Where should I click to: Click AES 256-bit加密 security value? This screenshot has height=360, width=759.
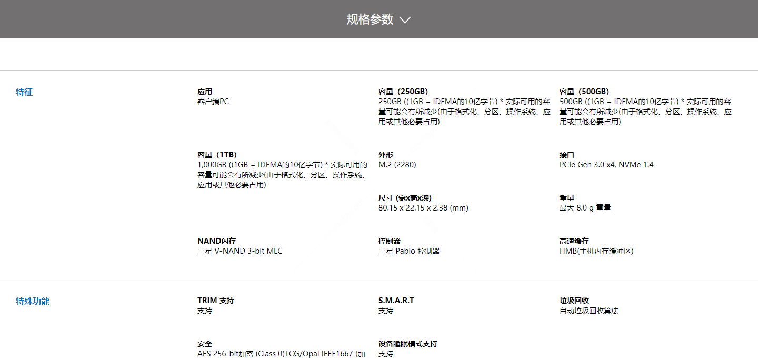281,354
